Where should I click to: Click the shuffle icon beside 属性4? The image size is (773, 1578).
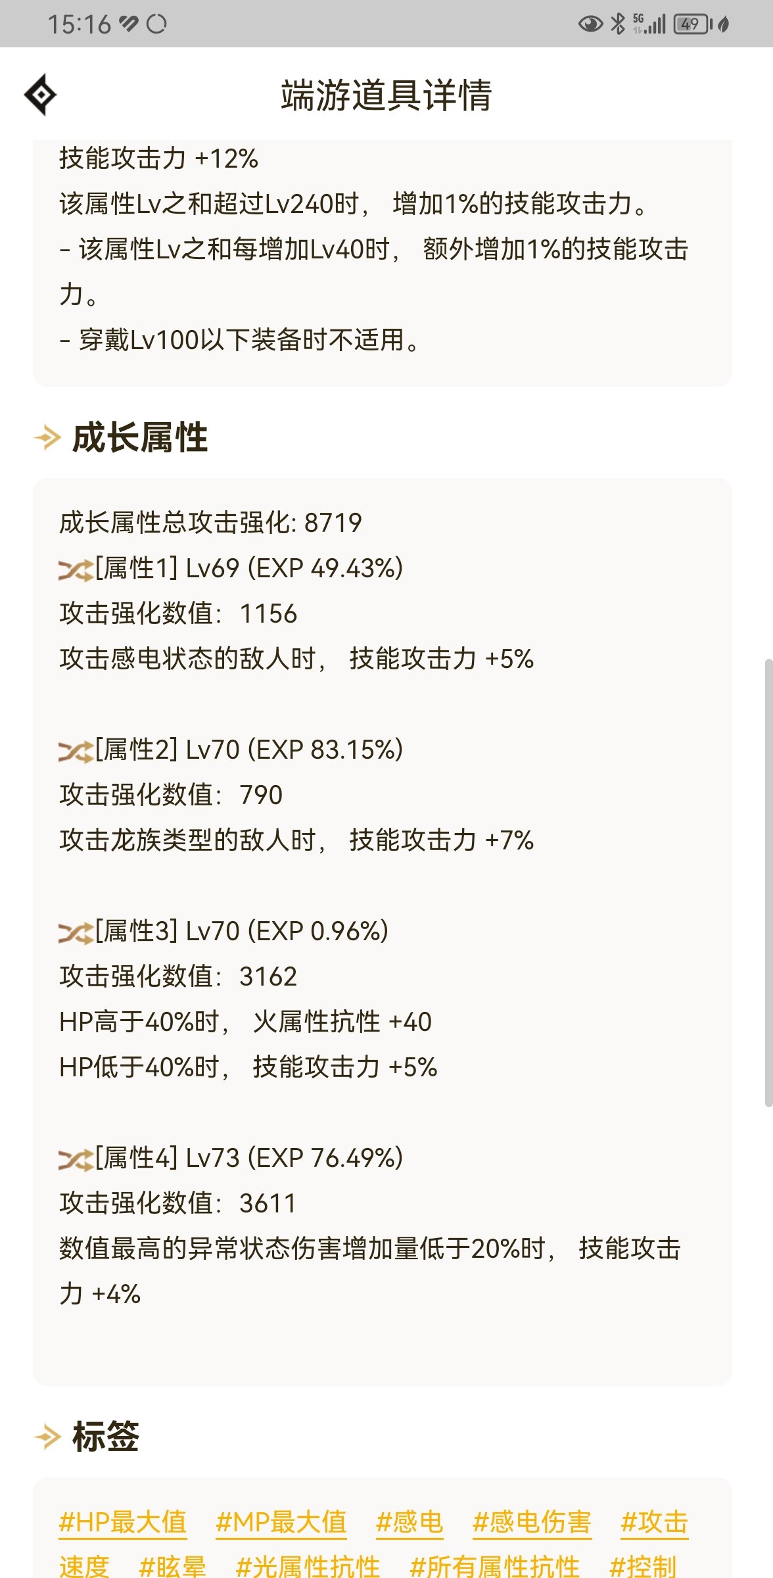click(x=76, y=1160)
